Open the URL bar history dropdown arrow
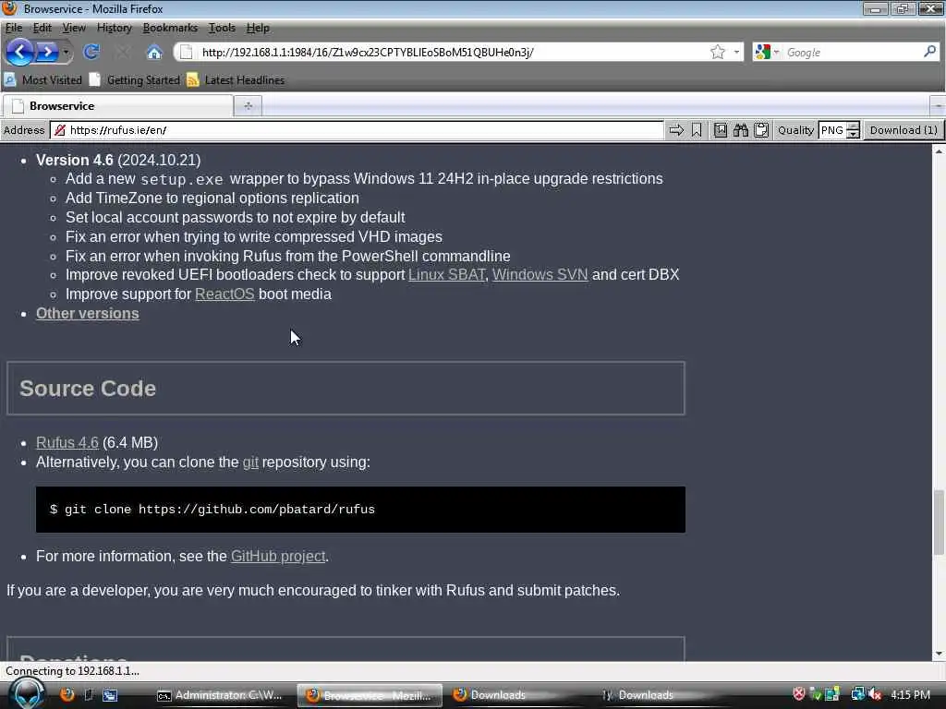Screen dimensions: 946x709 [736, 53]
